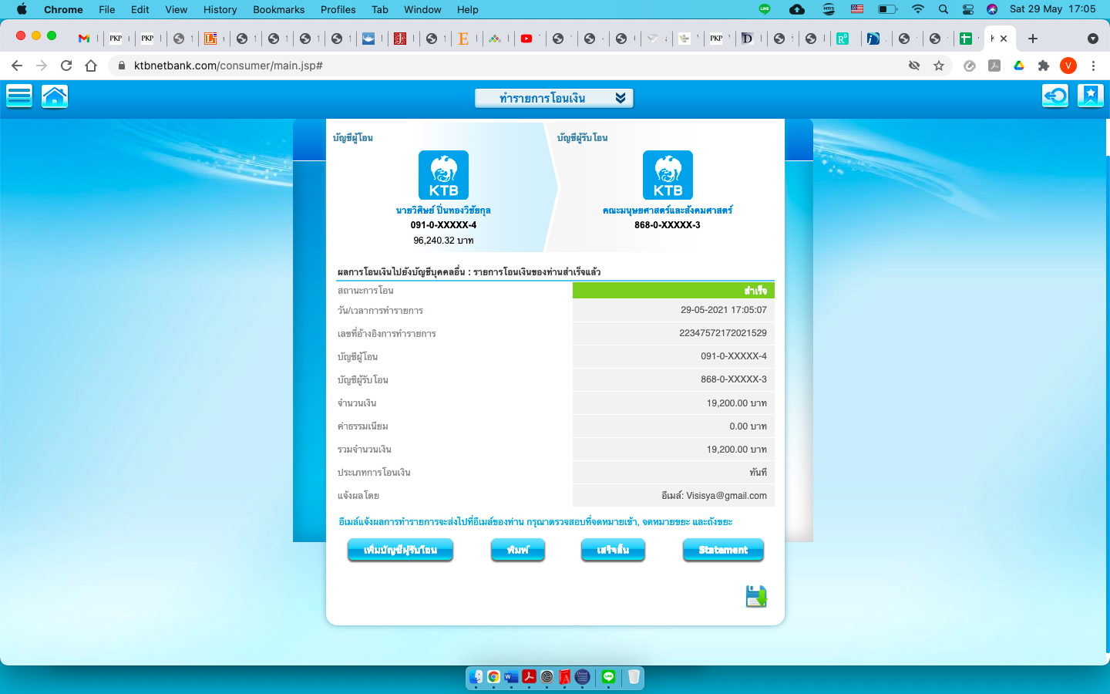Click the green สำเร็จ status bar

[x=674, y=291]
